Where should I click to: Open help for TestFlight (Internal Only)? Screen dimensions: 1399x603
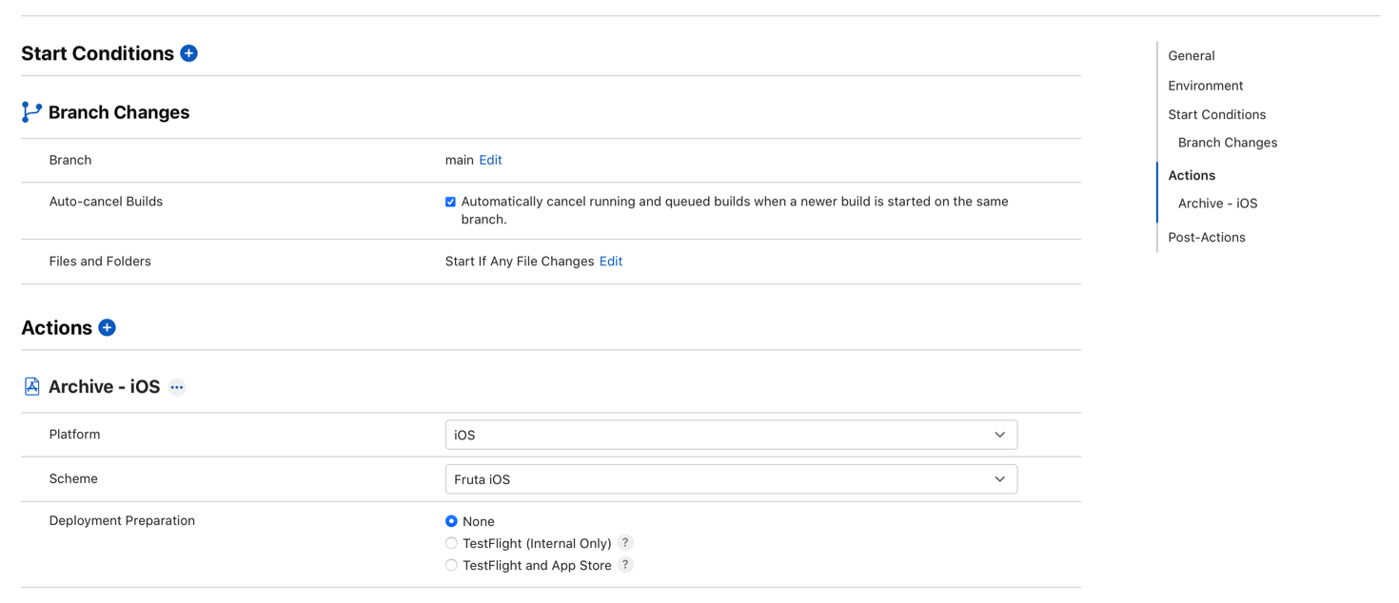pyautogui.click(x=625, y=542)
